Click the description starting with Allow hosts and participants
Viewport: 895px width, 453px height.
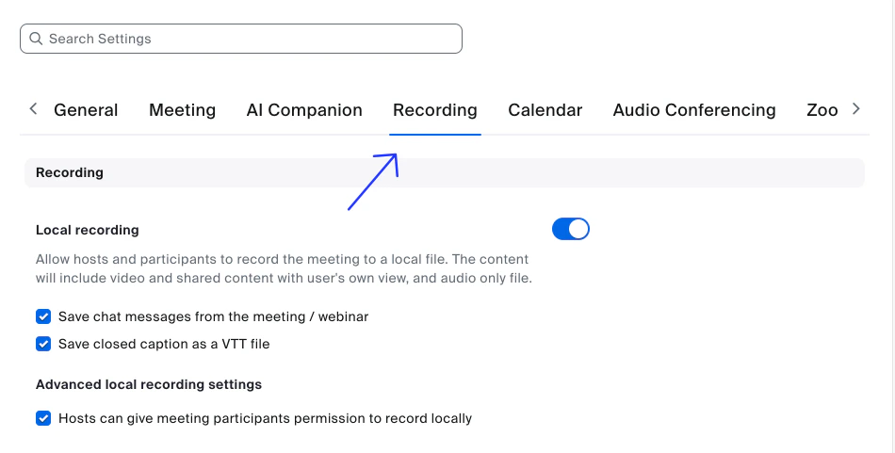[x=284, y=268]
